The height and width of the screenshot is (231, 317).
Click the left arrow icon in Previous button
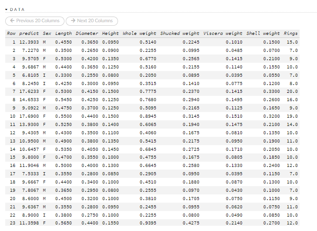[12, 20]
